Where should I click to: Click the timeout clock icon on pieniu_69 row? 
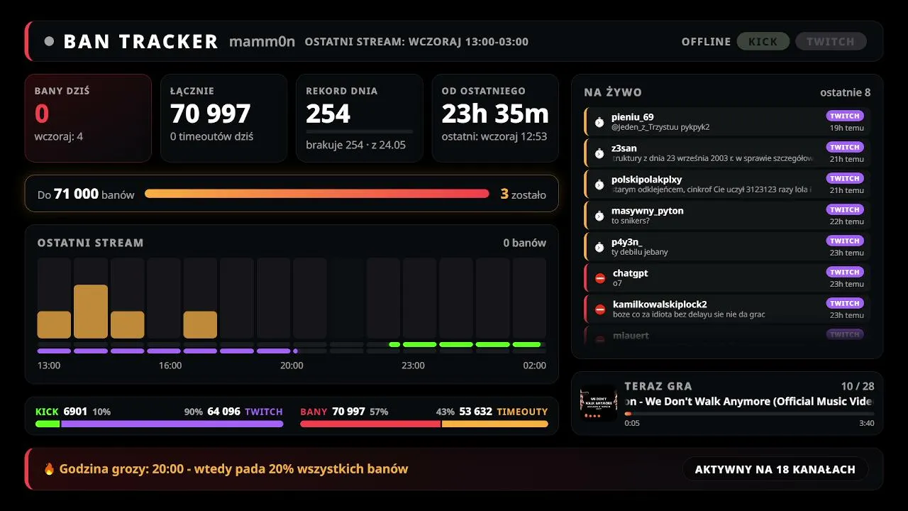click(x=599, y=122)
